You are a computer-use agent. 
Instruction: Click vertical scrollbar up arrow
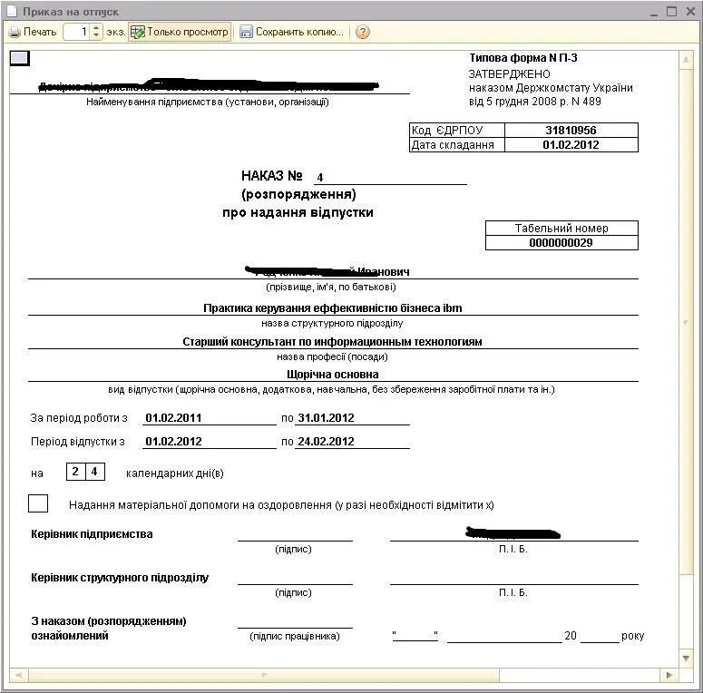click(686, 59)
